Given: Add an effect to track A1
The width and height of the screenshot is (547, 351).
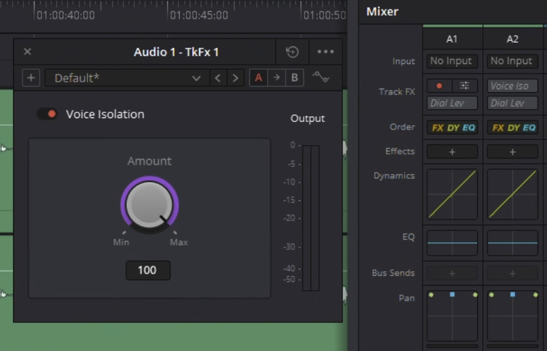Looking at the screenshot, I should [x=452, y=152].
